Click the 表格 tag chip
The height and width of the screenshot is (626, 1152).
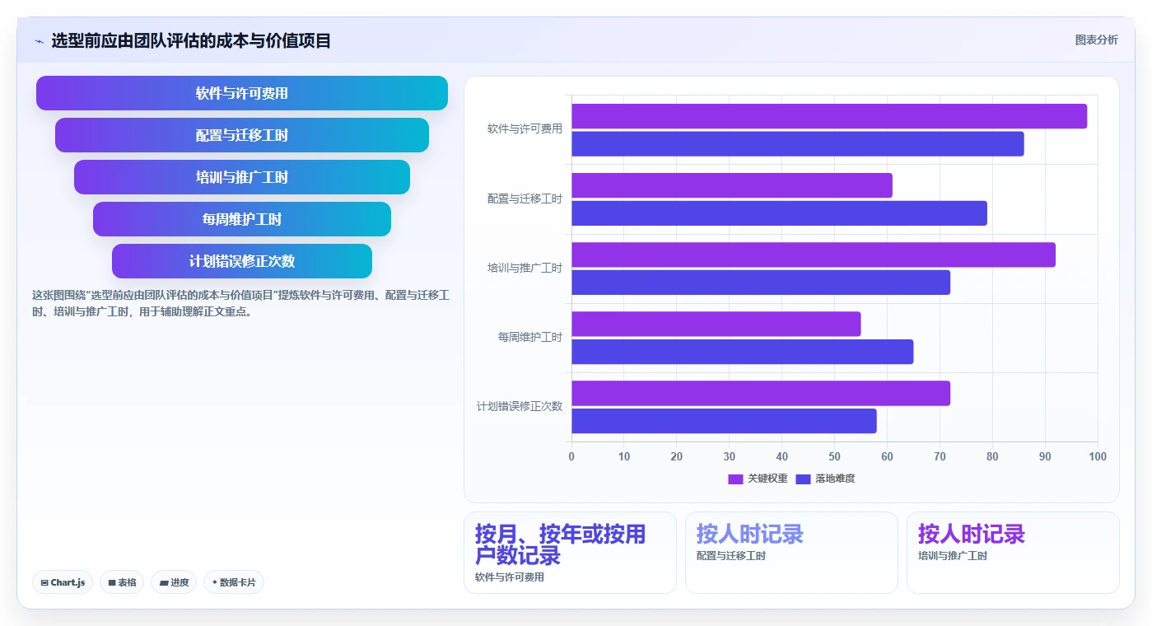coord(122,582)
